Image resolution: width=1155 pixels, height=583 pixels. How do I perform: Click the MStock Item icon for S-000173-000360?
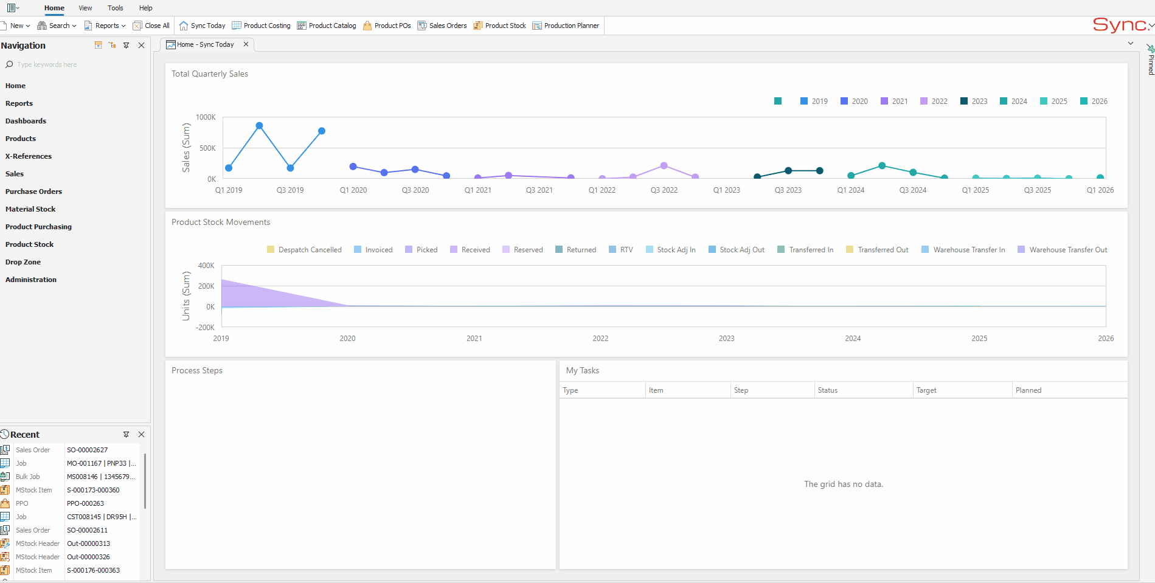[x=5, y=490]
